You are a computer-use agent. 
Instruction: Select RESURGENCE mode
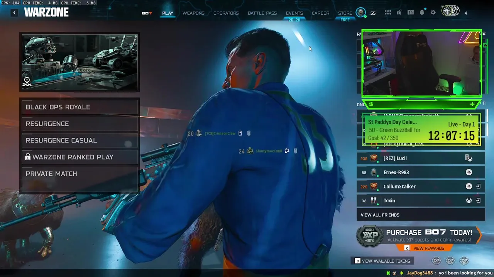[x=80, y=124]
